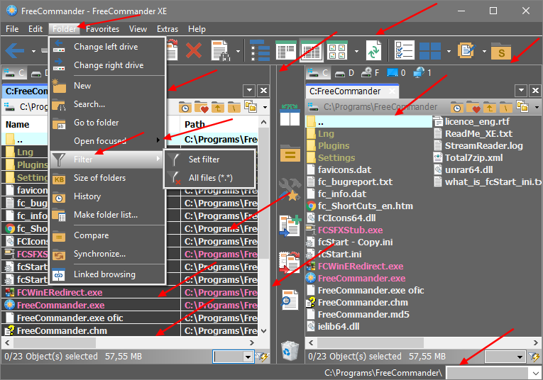Open dropdown arrow after Thumbnails view icon
543x380 pixels.
pyautogui.click(x=357, y=51)
